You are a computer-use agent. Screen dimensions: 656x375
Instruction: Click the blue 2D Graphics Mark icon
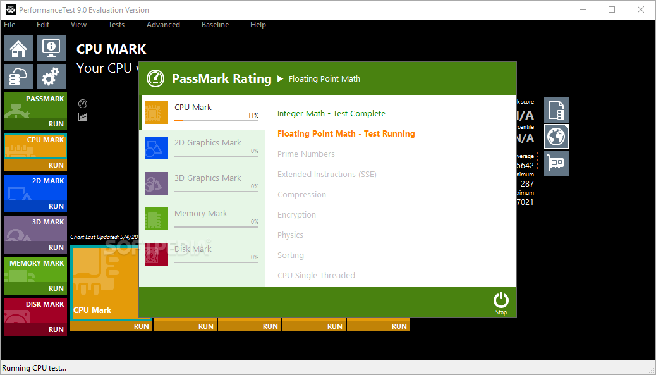157,148
